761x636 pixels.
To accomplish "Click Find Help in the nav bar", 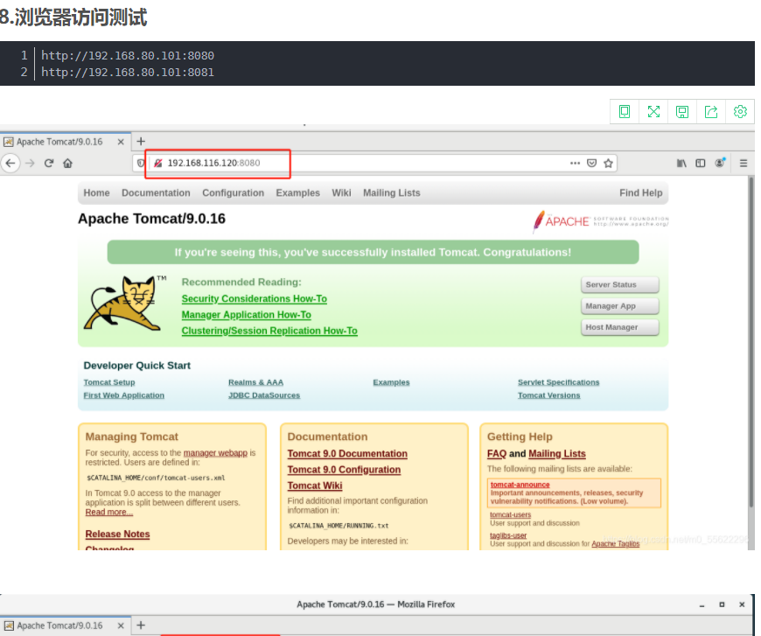I will click(x=640, y=192).
